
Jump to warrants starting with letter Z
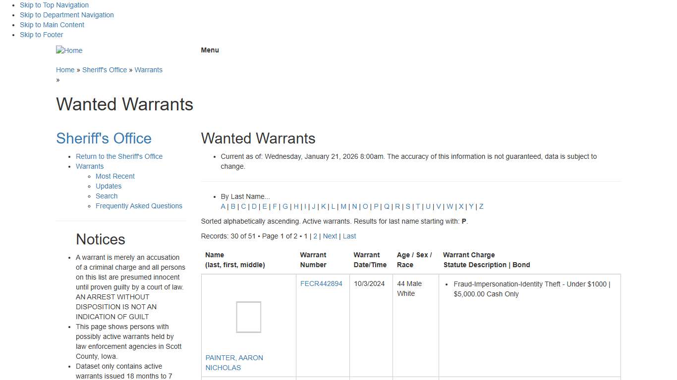coord(481,206)
